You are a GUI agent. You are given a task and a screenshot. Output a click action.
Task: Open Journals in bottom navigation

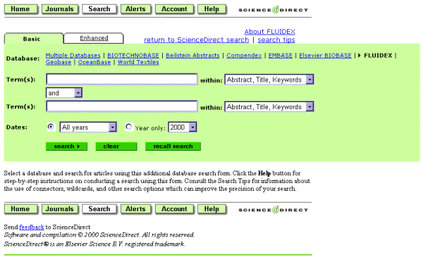(60, 209)
